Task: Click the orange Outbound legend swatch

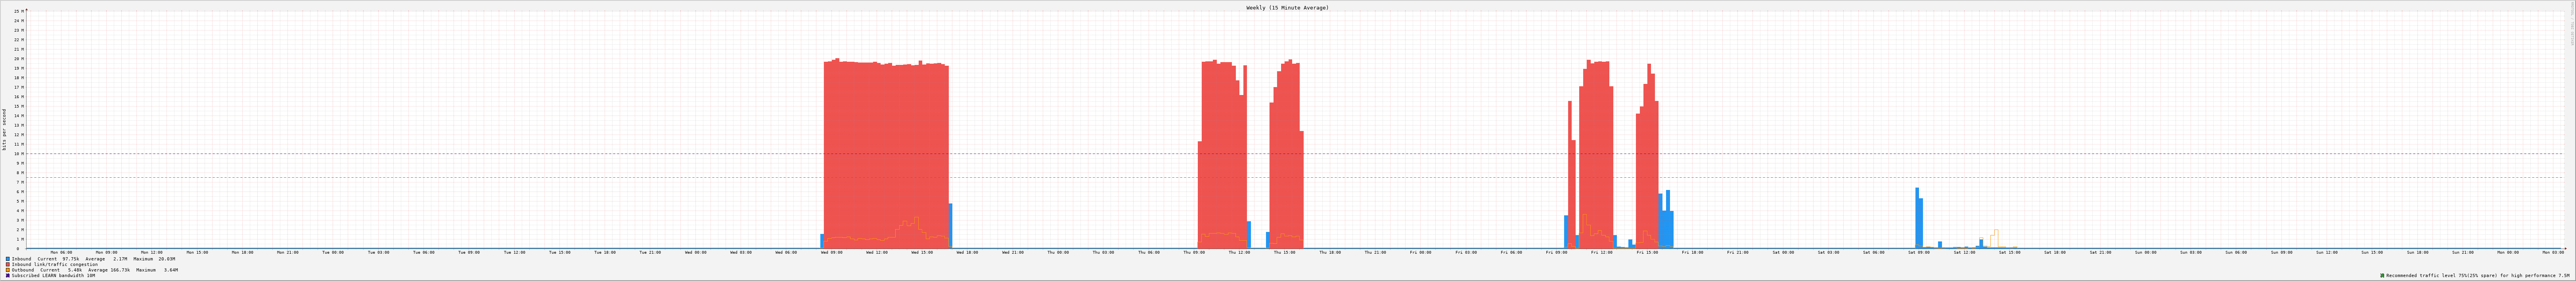Action: coord(8,270)
